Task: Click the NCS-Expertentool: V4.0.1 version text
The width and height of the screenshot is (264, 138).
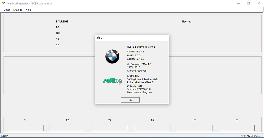Action: coord(141,47)
